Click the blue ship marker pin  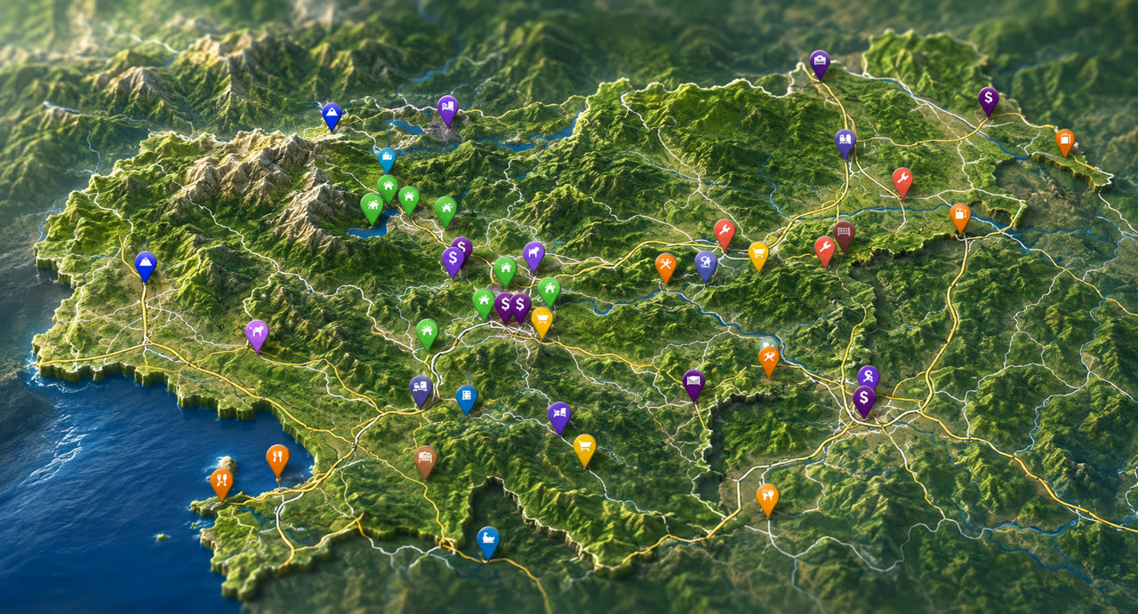click(487, 541)
